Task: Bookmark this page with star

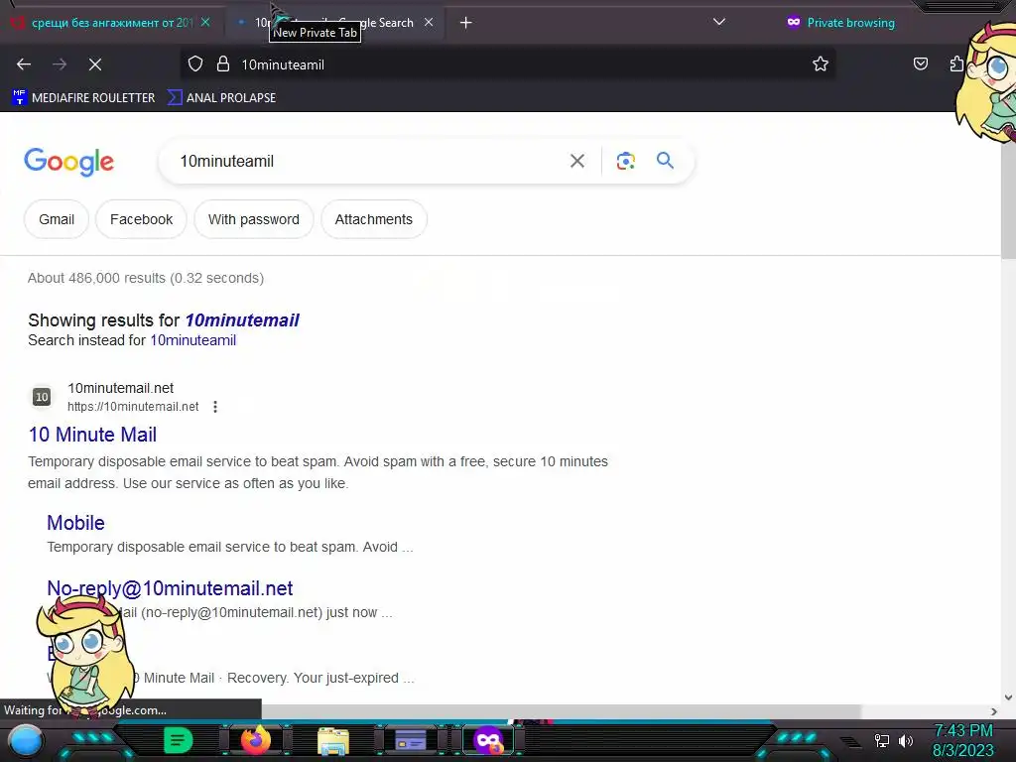Action: [821, 63]
